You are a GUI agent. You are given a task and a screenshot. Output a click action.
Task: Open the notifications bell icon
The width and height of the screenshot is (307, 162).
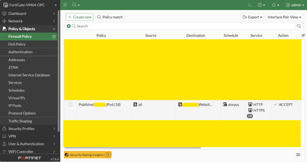coord(275,5)
